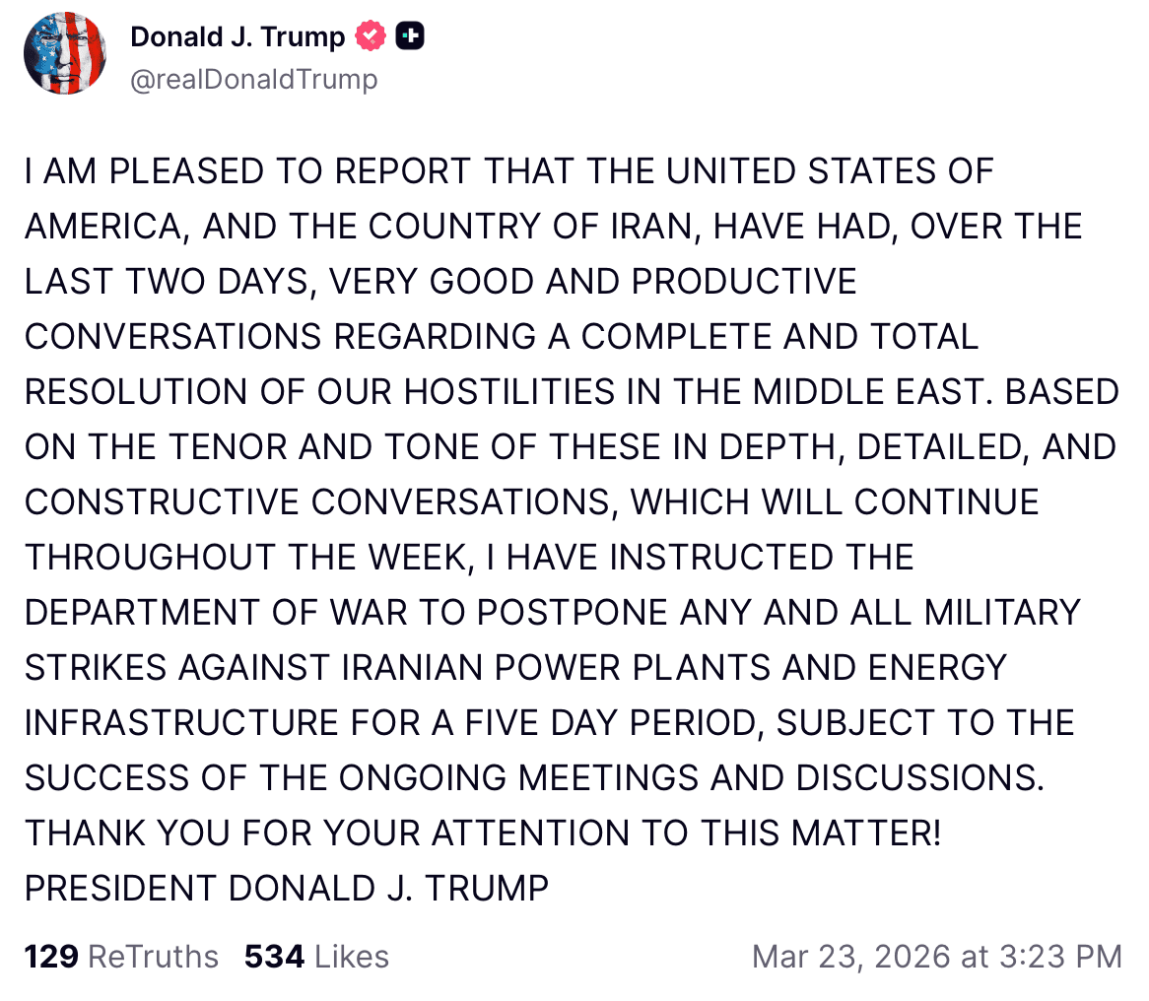Click the number 534 before Likes
1149x1001 pixels.
click(x=274, y=956)
